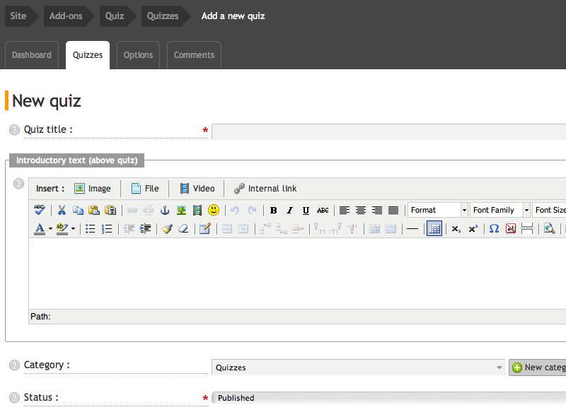
Task: Click Insert File button
Action: (x=145, y=189)
